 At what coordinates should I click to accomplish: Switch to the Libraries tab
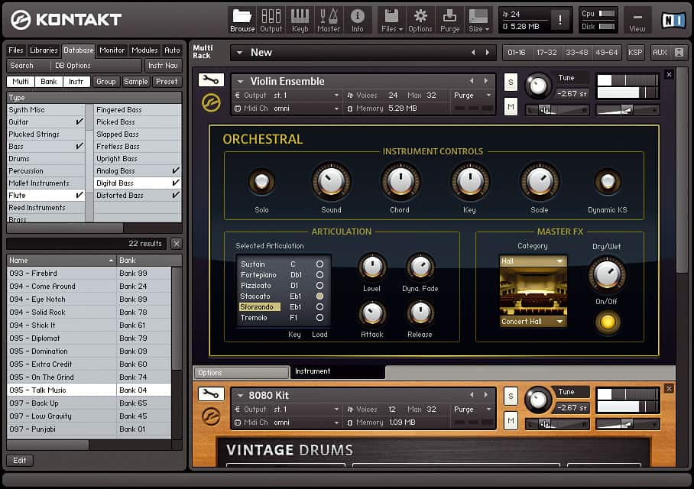click(44, 50)
